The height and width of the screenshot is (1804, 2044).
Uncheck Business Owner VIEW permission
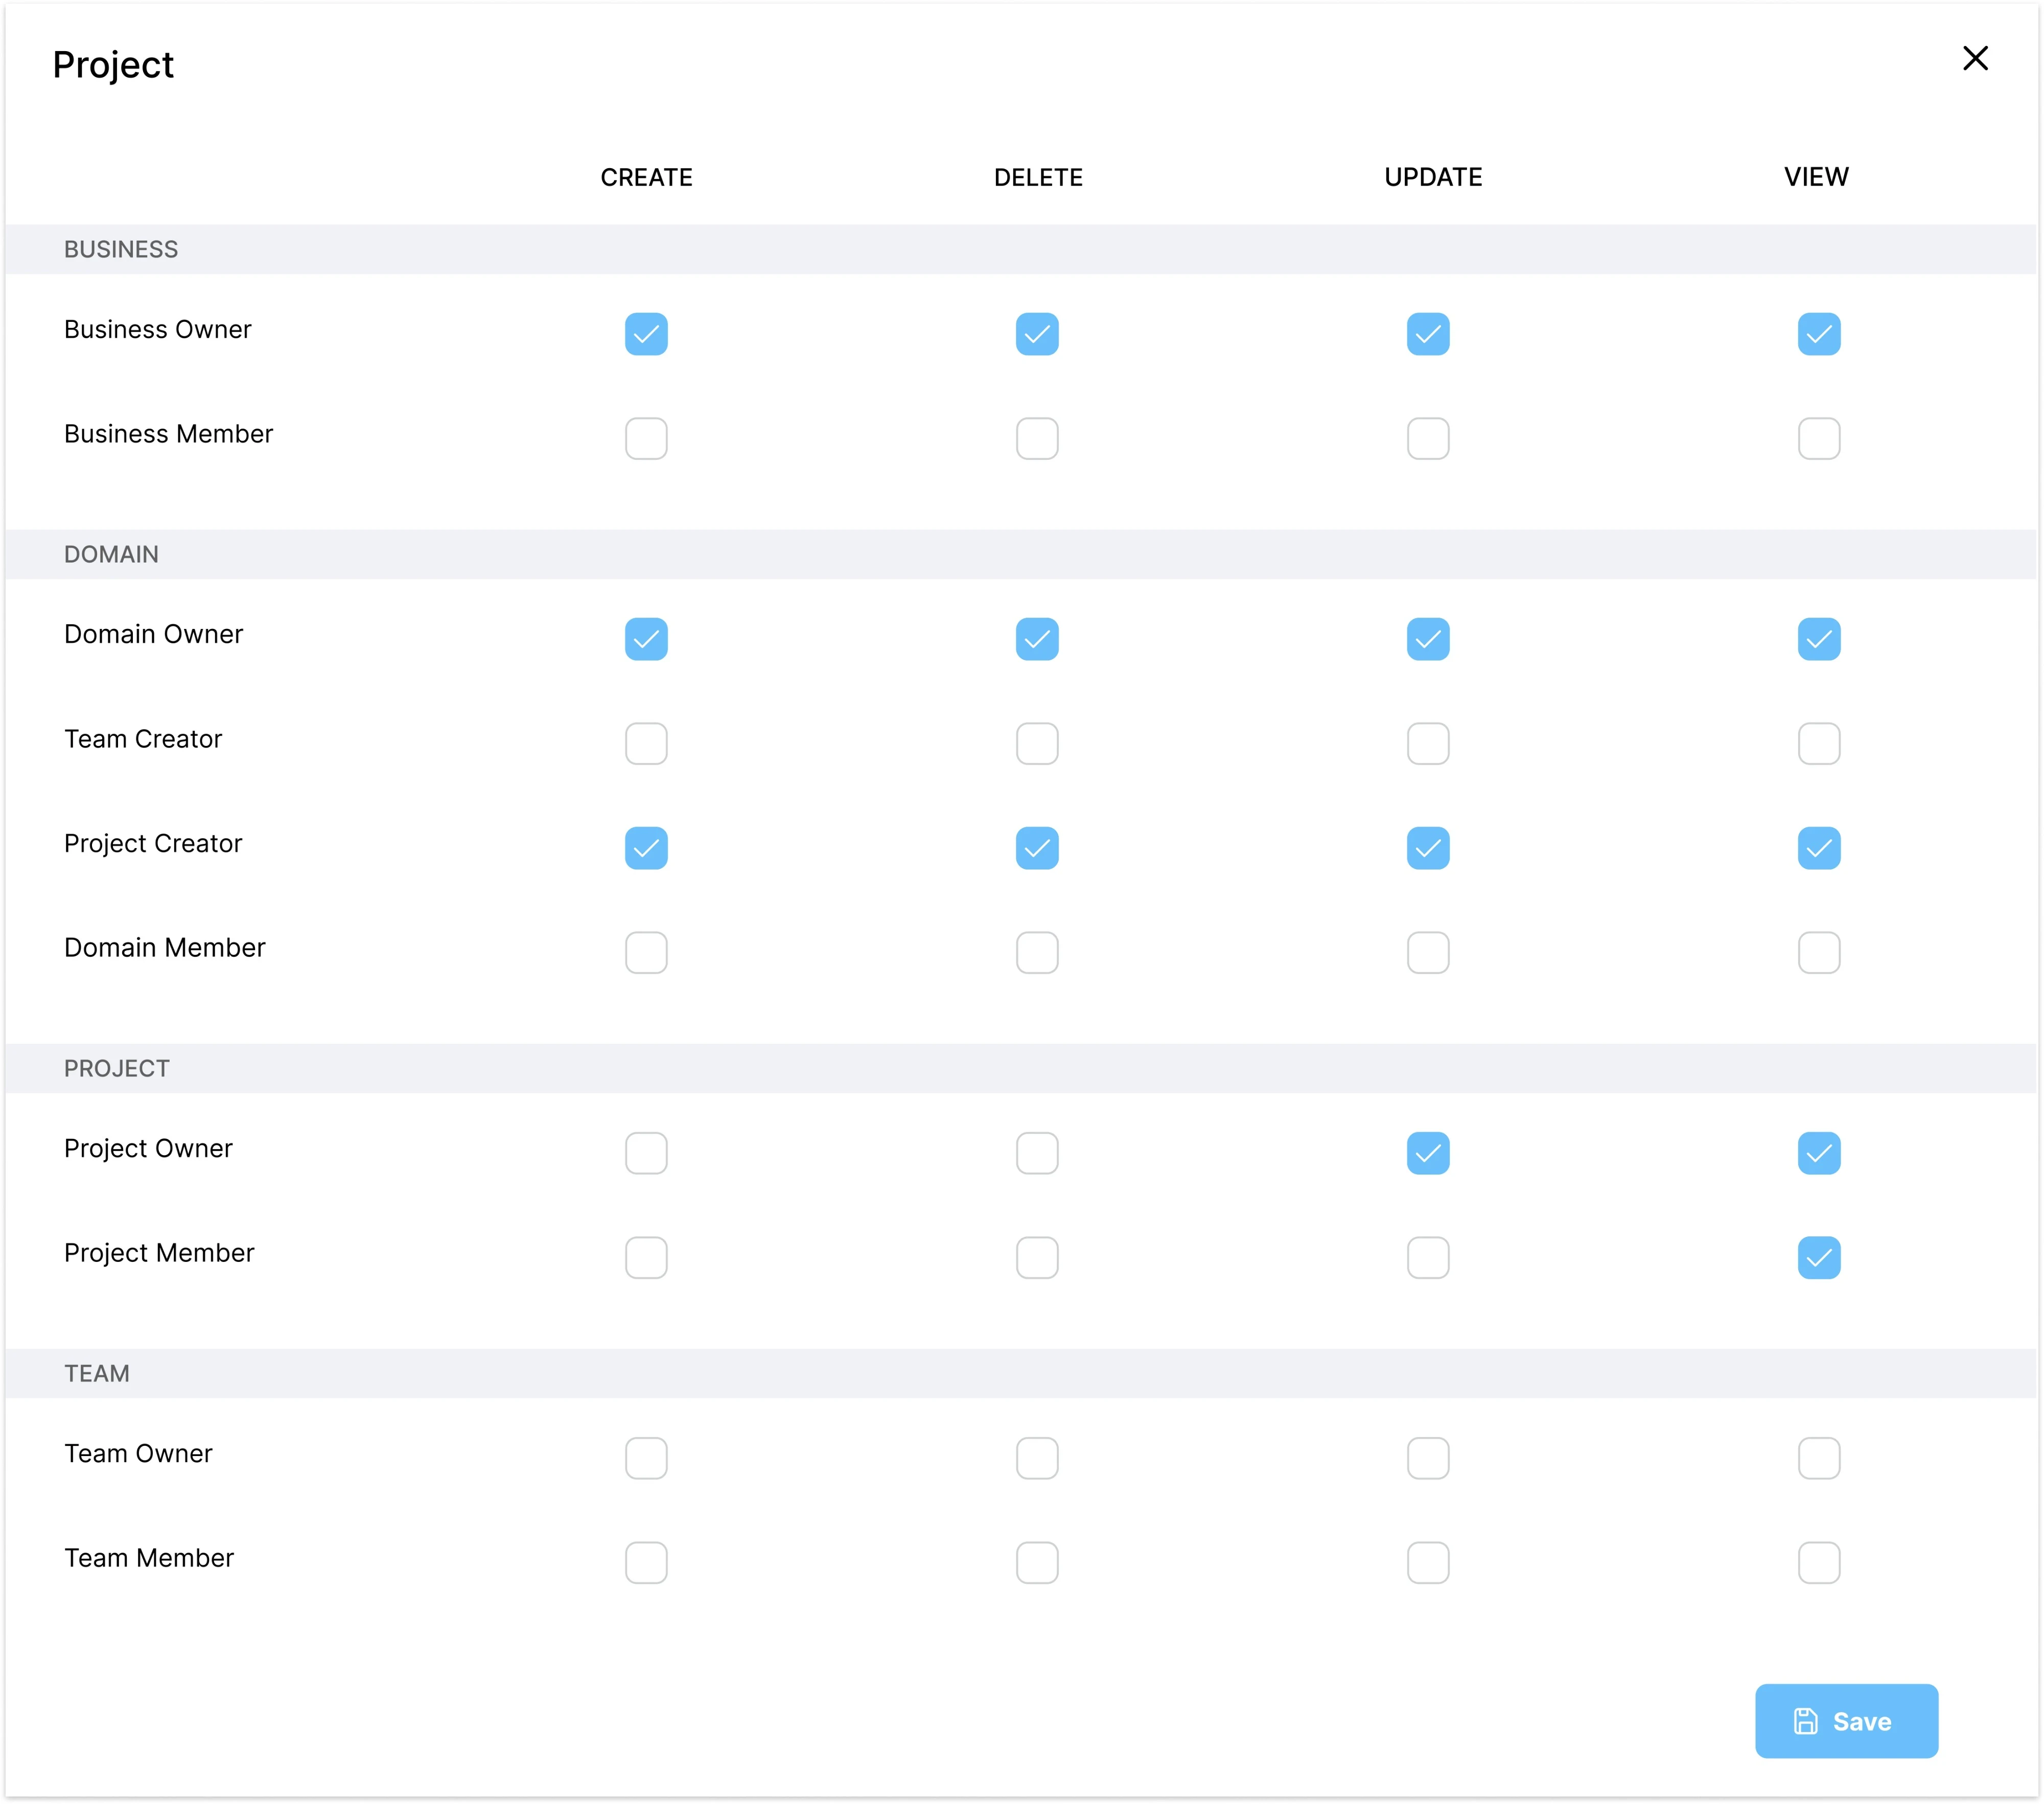pos(1819,334)
